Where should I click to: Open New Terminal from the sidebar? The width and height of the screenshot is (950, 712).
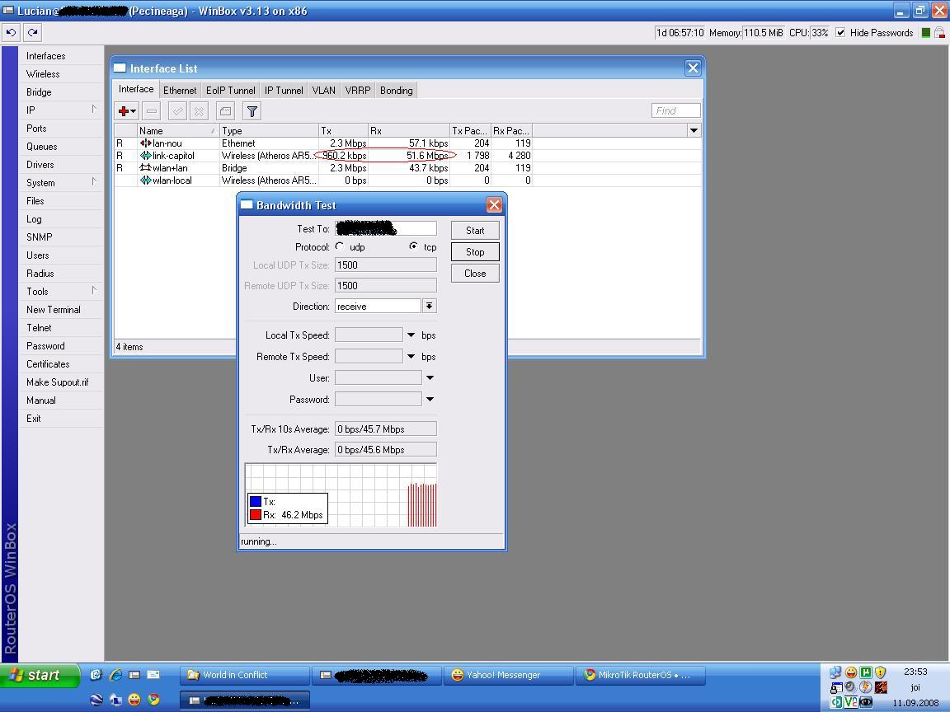coord(54,309)
